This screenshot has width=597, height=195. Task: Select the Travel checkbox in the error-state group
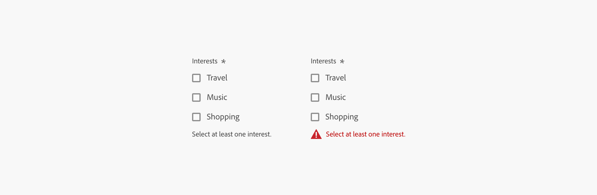[315, 78]
